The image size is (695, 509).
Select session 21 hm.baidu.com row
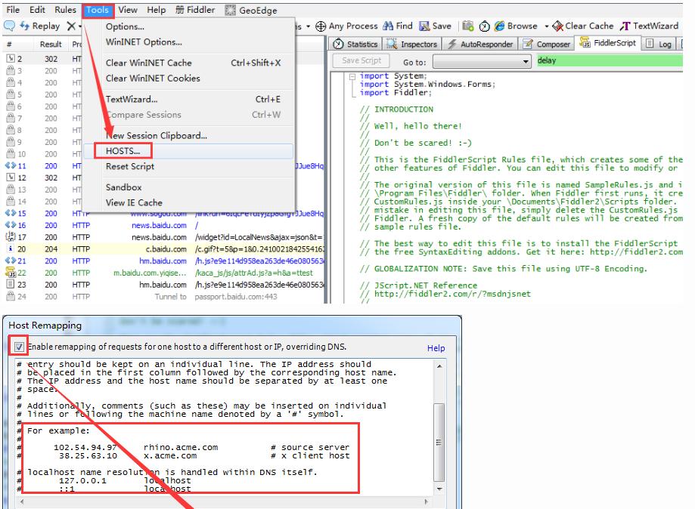point(164,261)
